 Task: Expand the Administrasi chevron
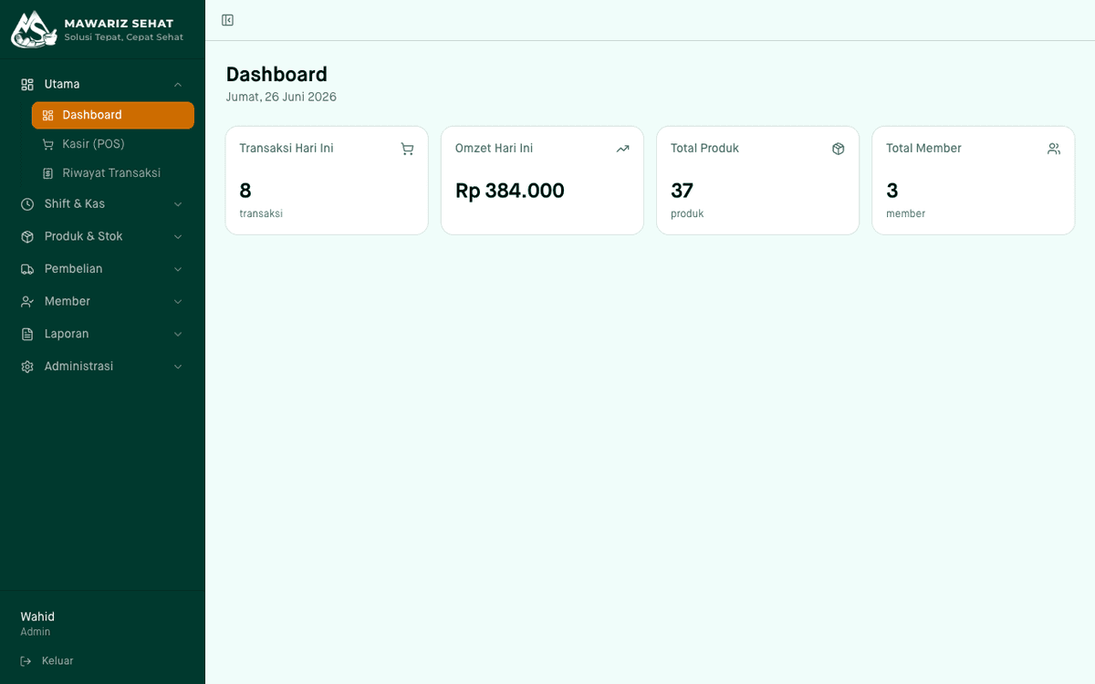point(178,367)
